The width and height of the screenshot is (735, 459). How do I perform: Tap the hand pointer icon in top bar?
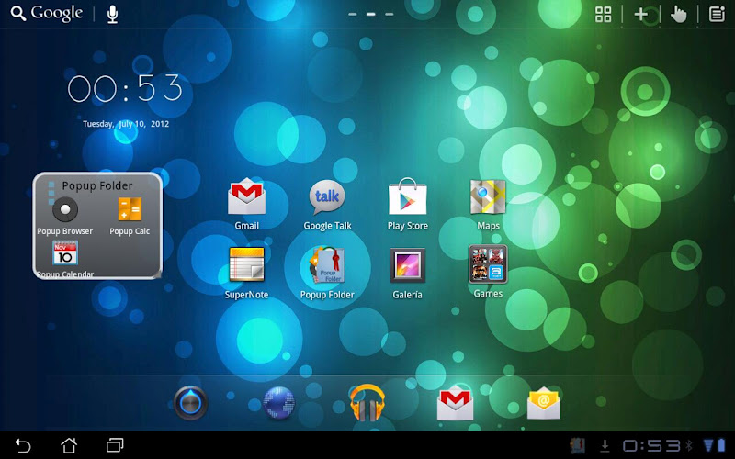678,15
